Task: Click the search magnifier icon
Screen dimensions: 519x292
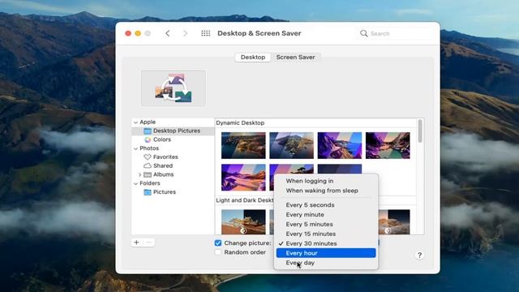Action: coord(364,33)
